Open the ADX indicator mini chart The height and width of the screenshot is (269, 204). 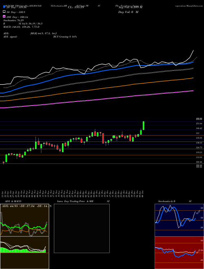pyautogui.click(x=24, y=220)
